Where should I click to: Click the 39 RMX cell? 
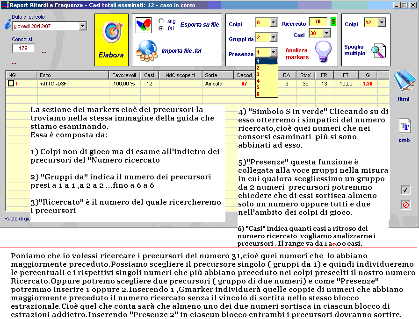305,84
